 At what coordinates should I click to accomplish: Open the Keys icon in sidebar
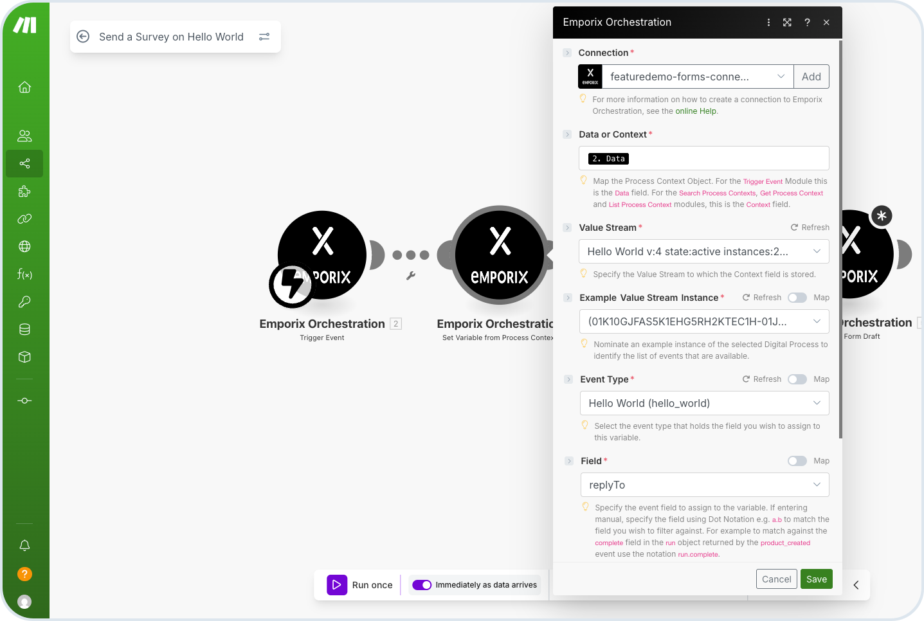pyautogui.click(x=24, y=301)
